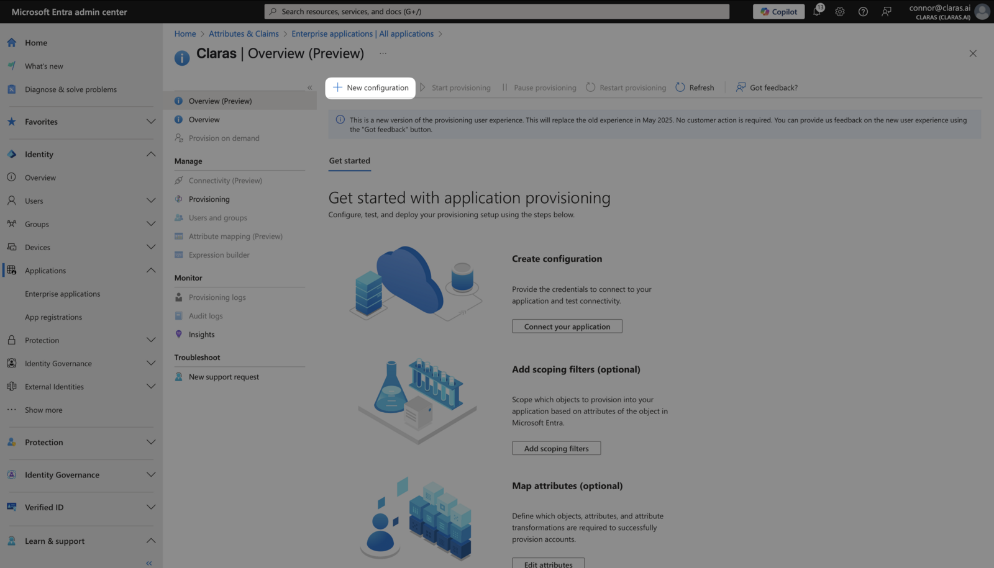Expand the Protection subsection under Identity
The width and height of the screenshot is (994, 568).
tap(151, 340)
